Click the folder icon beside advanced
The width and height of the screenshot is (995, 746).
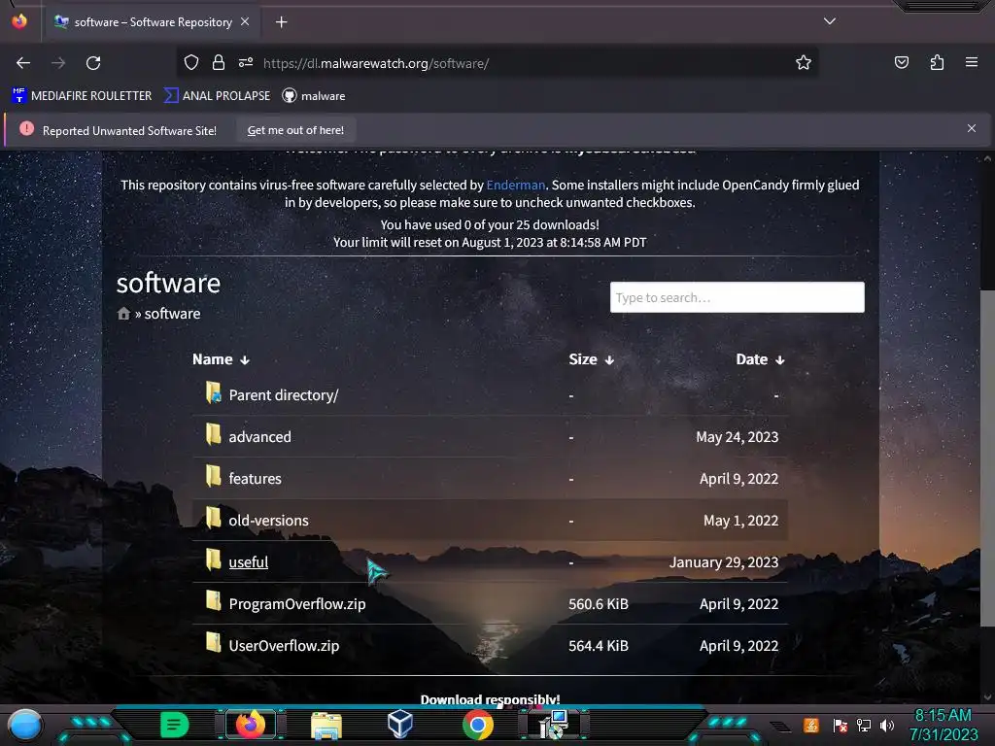coord(213,434)
